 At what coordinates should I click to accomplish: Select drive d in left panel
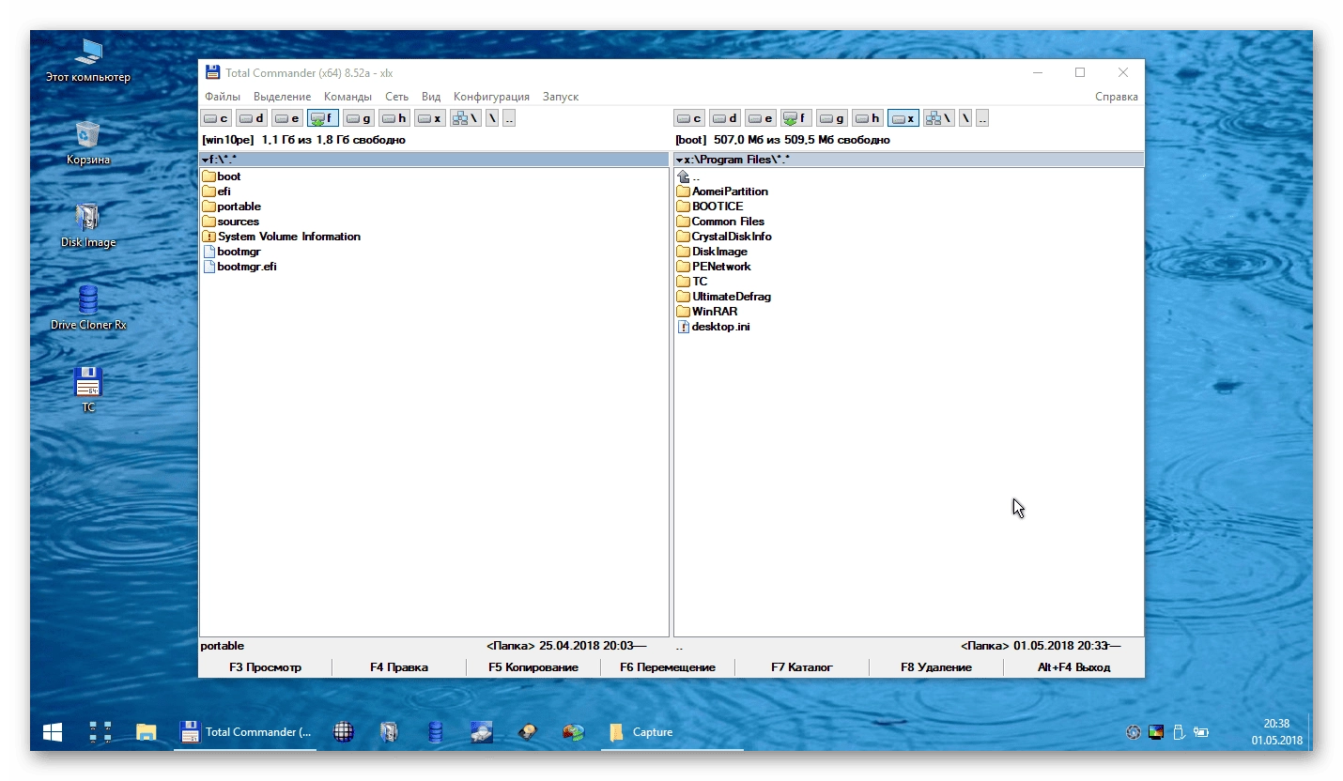(252, 118)
